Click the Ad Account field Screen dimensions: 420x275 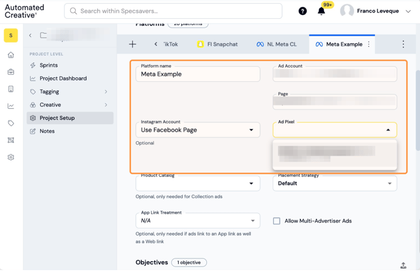click(x=335, y=74)
